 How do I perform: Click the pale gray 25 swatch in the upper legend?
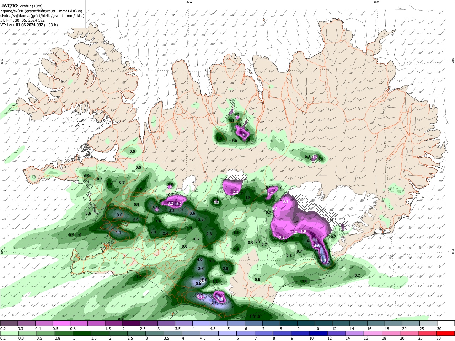pyautogui.click(x=428, y=324)
